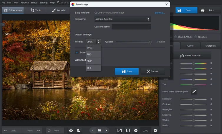Click the Browse link for folder
The width and height of the screenshot is (222, 134).
click(160, 13)
